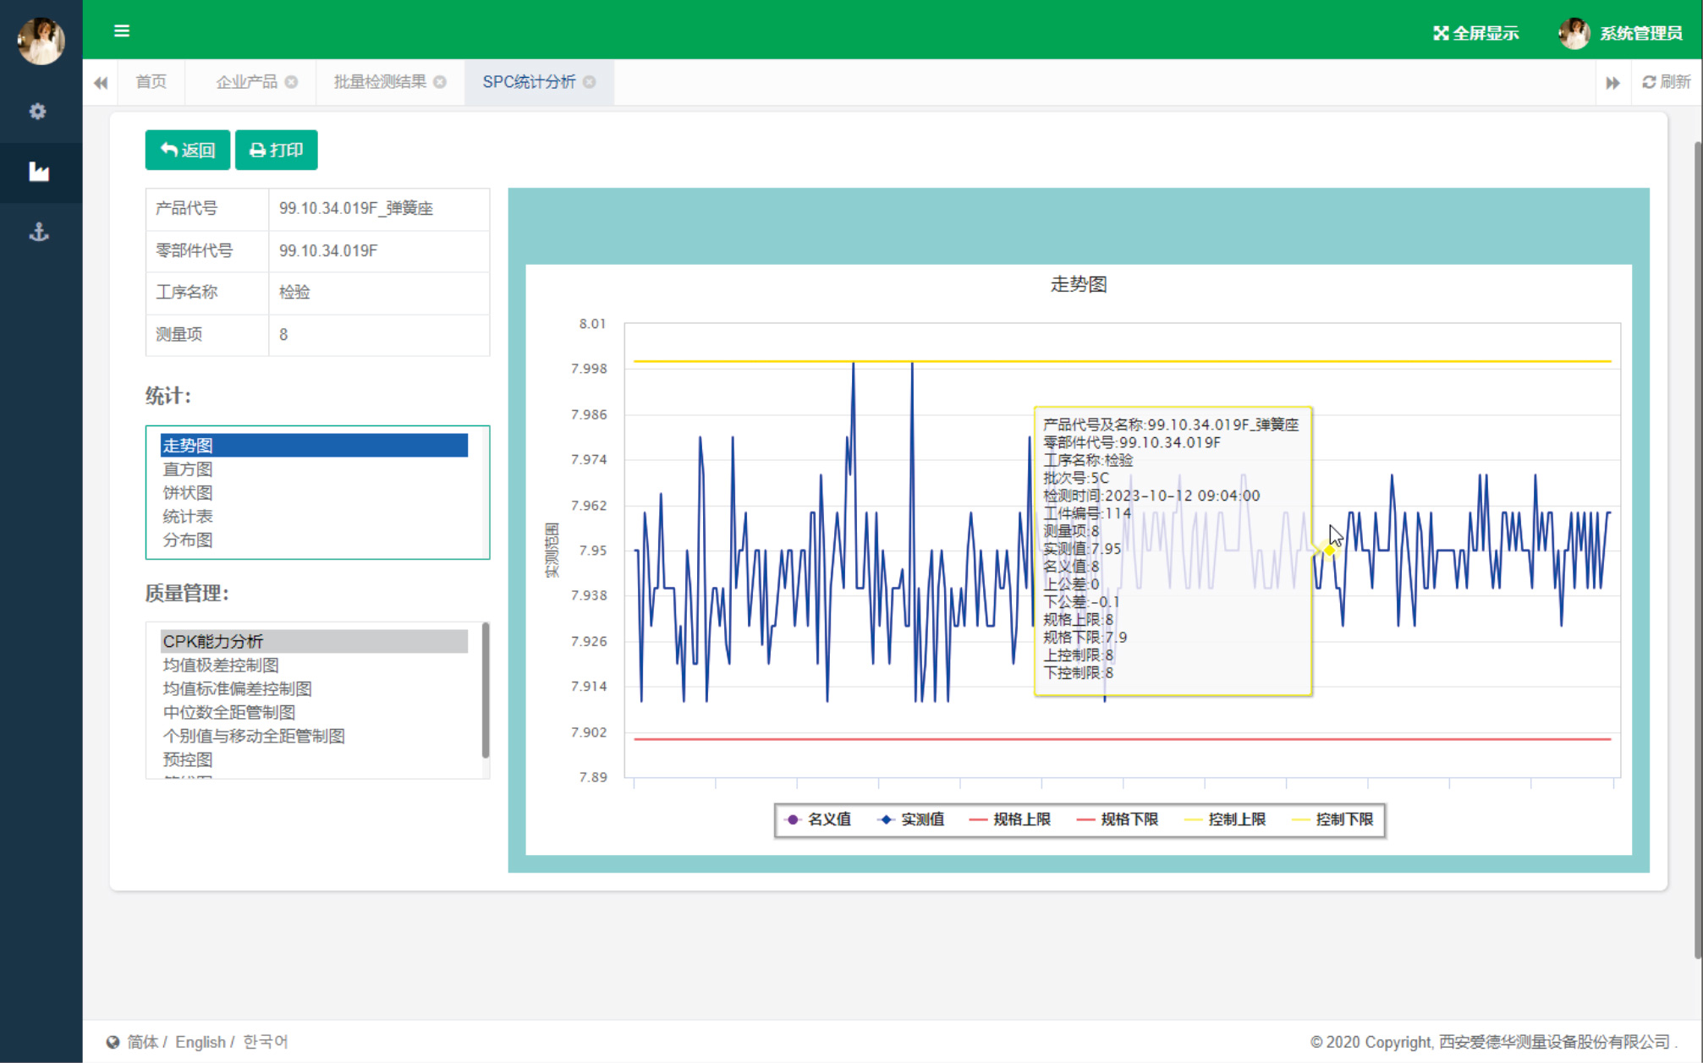Click the anchor sidebar icon

[x=39, y=232]
